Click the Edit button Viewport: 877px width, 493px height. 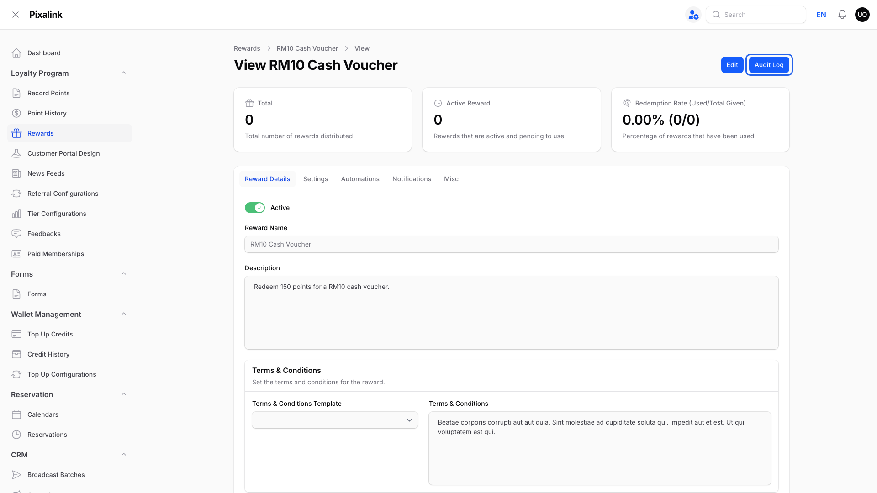(732, 65)
